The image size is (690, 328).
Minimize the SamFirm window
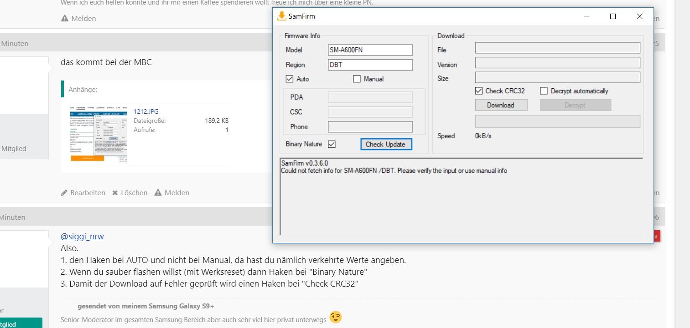coord(586,16)
